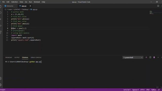Split the terminal panel

(x=150, y=57)
